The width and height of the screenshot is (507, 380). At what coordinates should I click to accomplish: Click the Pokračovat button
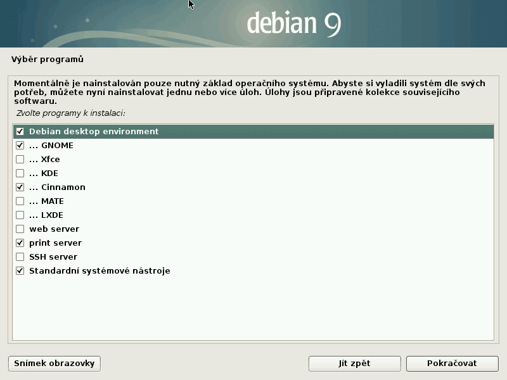[452, 364]
